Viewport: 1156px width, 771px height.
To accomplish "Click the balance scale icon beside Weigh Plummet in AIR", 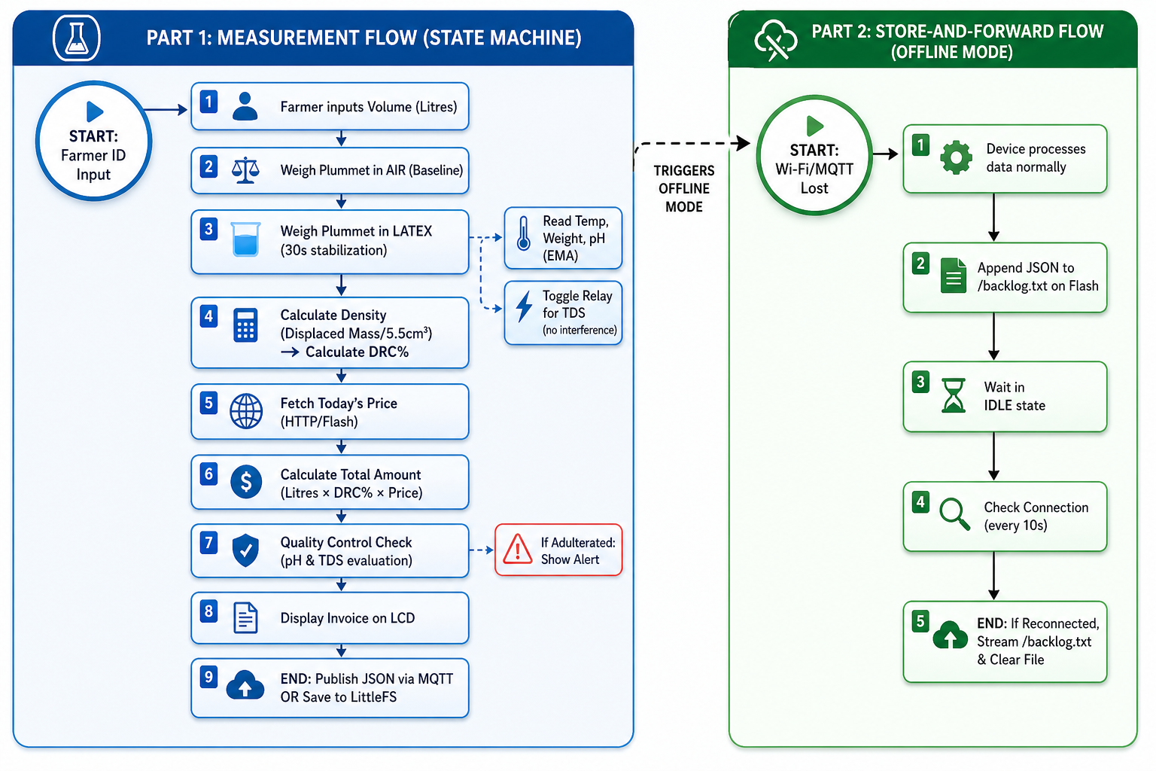I will point(245,170).
